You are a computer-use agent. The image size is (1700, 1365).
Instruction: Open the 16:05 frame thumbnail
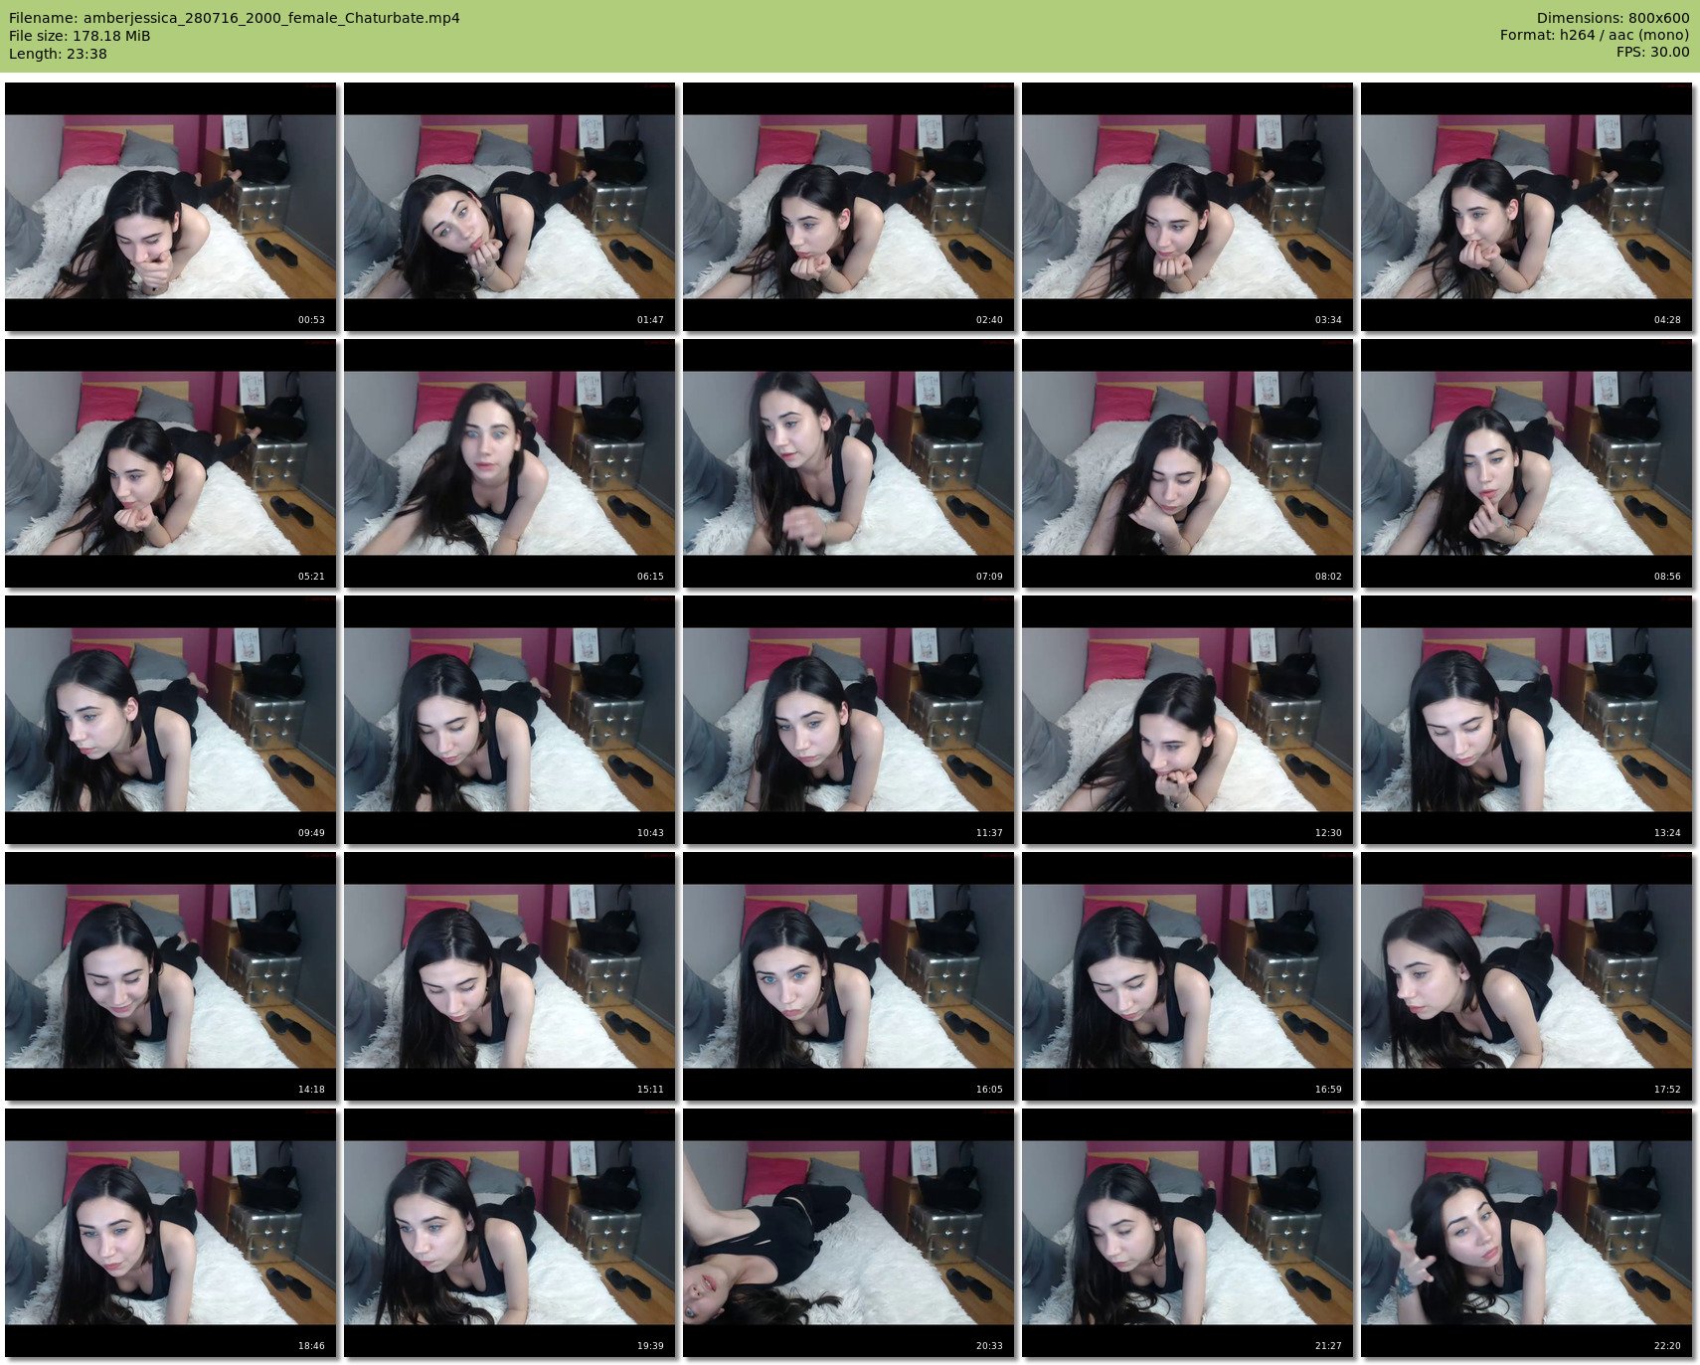pyautogui.click(x=848, y=976)
